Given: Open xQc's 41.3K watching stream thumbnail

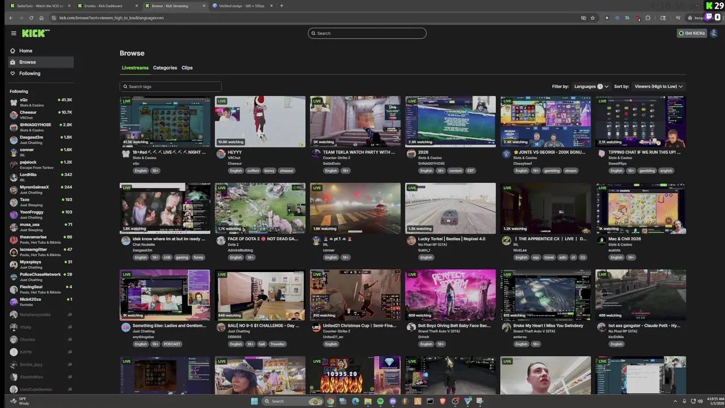Looking at the screenshot, I should 165,121.
